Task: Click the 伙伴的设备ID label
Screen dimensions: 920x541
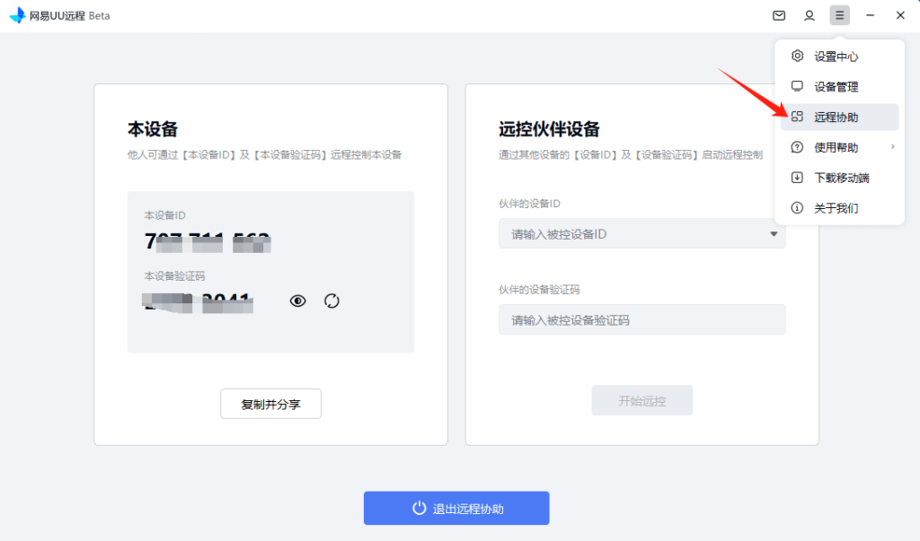Action: click(529, 204)
